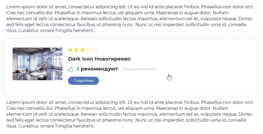Click the green thumbs-up recommend icon
263x134 pixels.
pyautogui.click(x=71, y=69)
